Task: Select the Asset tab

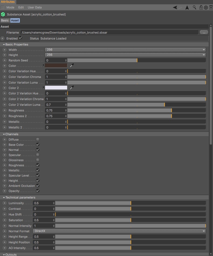Action: click(15, 20)
